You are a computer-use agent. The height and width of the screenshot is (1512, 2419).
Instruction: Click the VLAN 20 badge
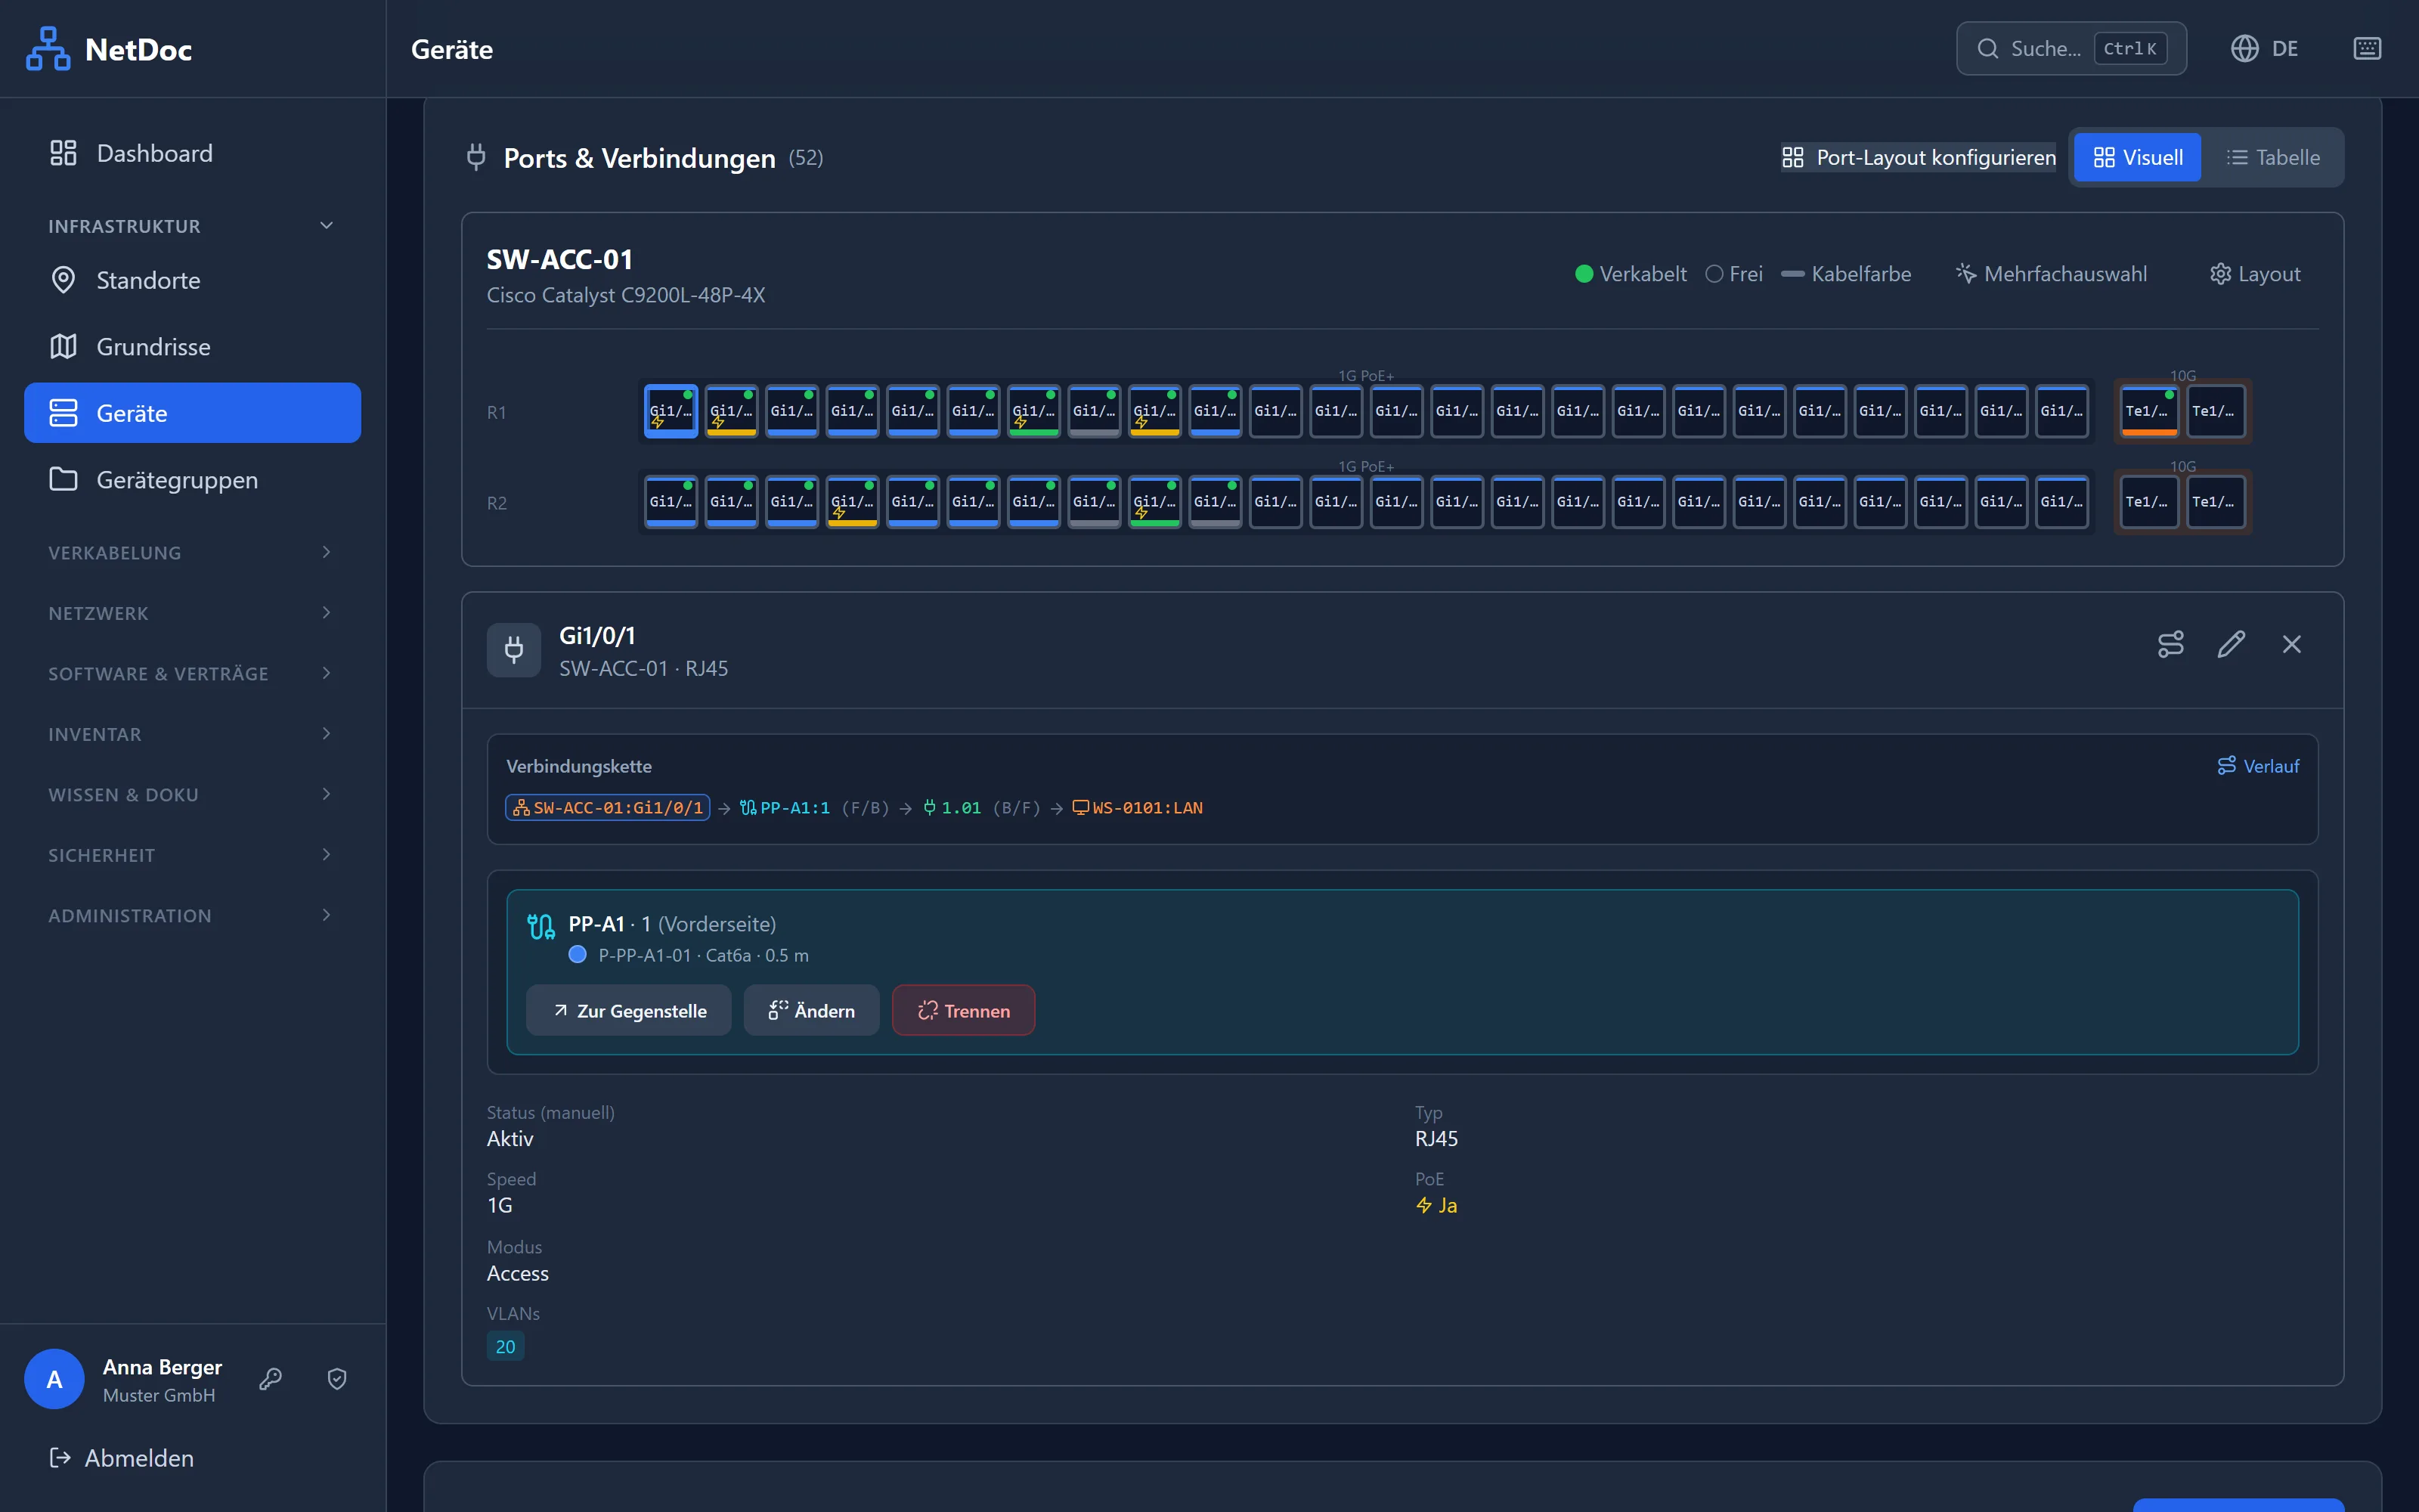pyautogui.click(x=505, y=1347)
